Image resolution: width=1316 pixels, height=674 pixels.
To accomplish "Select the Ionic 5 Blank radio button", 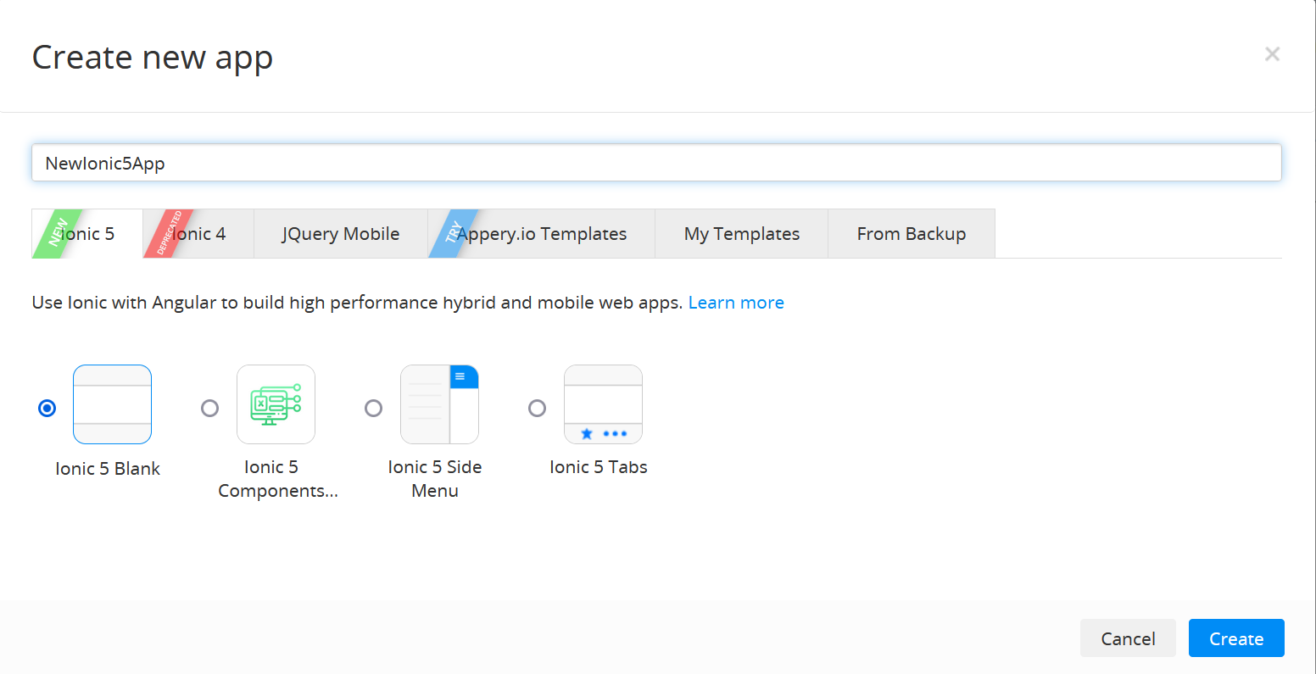I will (47, 409).
